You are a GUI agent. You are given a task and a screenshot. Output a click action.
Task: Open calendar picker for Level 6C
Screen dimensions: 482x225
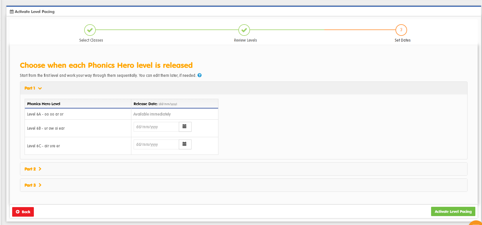pos(185,144)
